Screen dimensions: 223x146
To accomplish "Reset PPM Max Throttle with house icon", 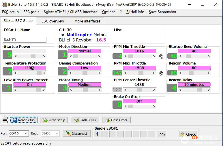I will click(x=161, y=73).
